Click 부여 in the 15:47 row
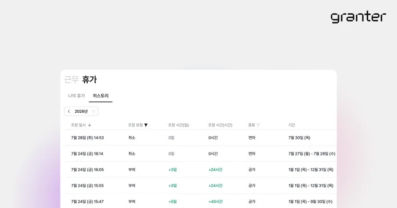 [x=132, y=201]
